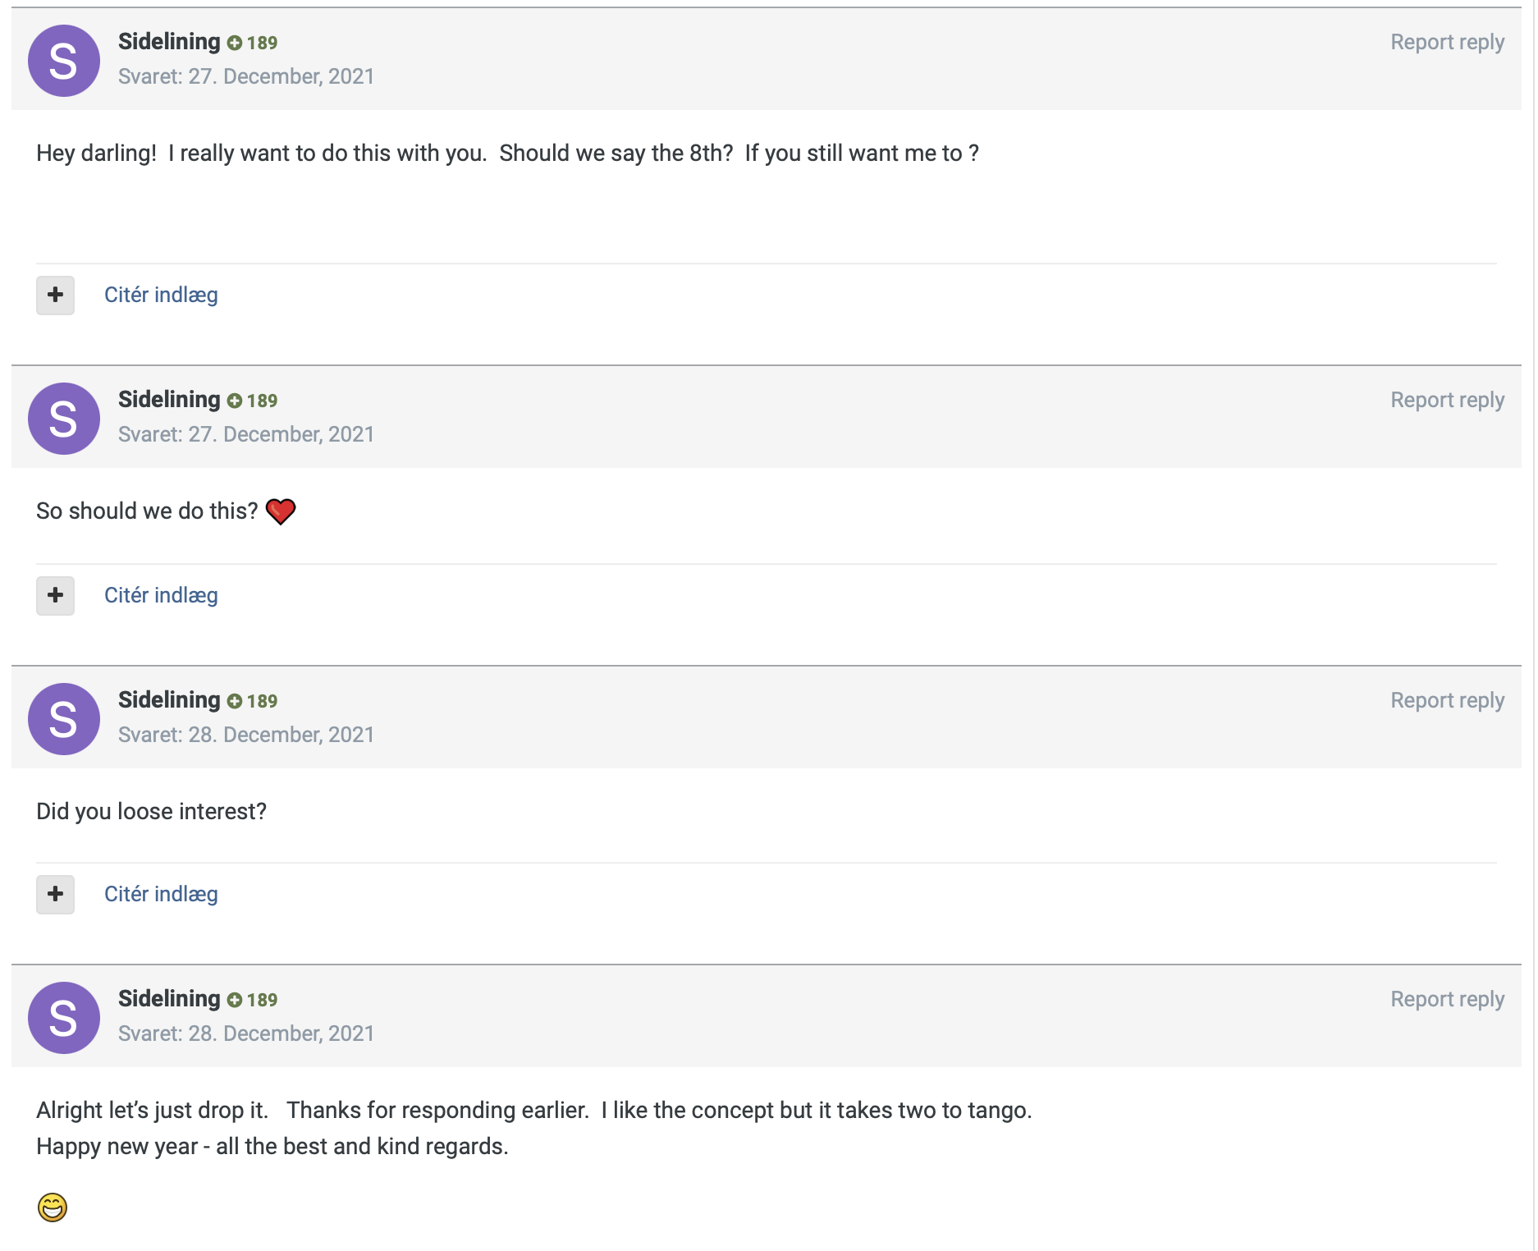This screenshot has width=1538, height=1251.
Task: Click 'Citér indlæg' under the heart post
Action: pyautogui.click(x=161, y=595)
